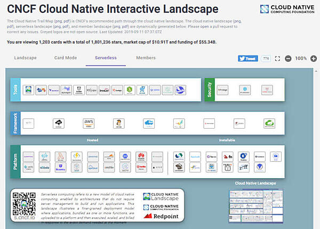The height and width of the screenshot is (229, 320).
Task: Zoom out with the minus icon
Action: [x=288, y=59]
